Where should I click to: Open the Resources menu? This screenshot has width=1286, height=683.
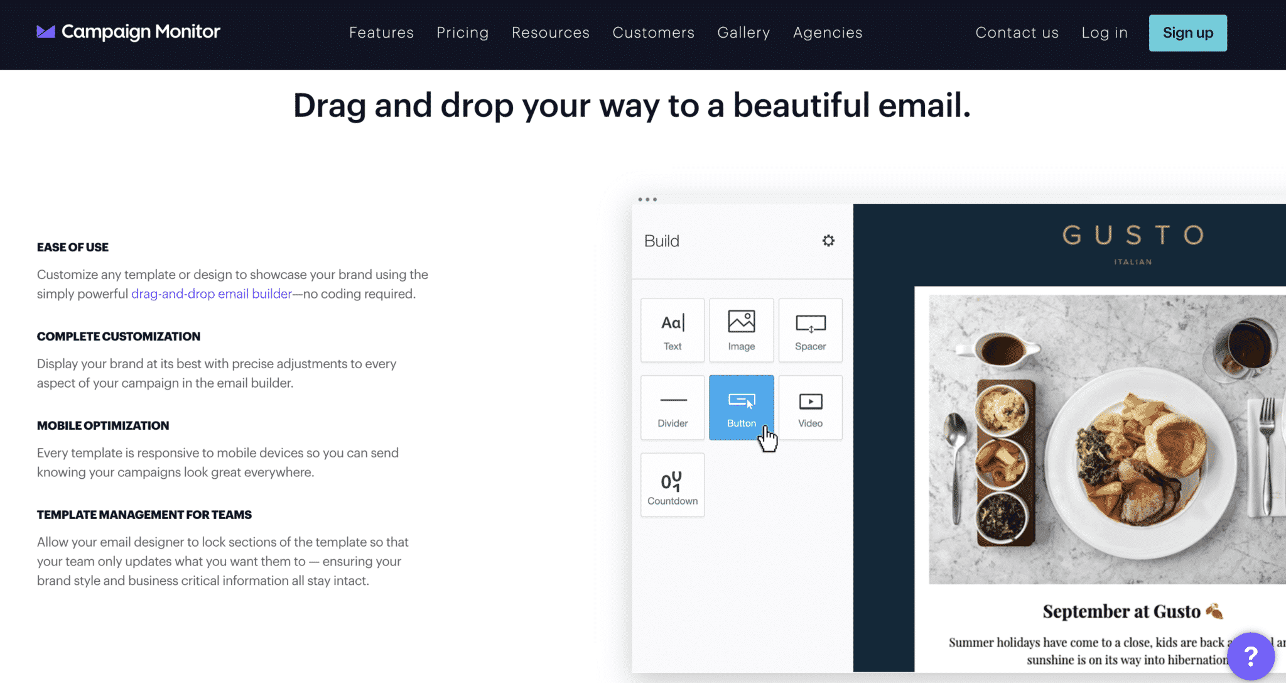(x=551, y=33)
